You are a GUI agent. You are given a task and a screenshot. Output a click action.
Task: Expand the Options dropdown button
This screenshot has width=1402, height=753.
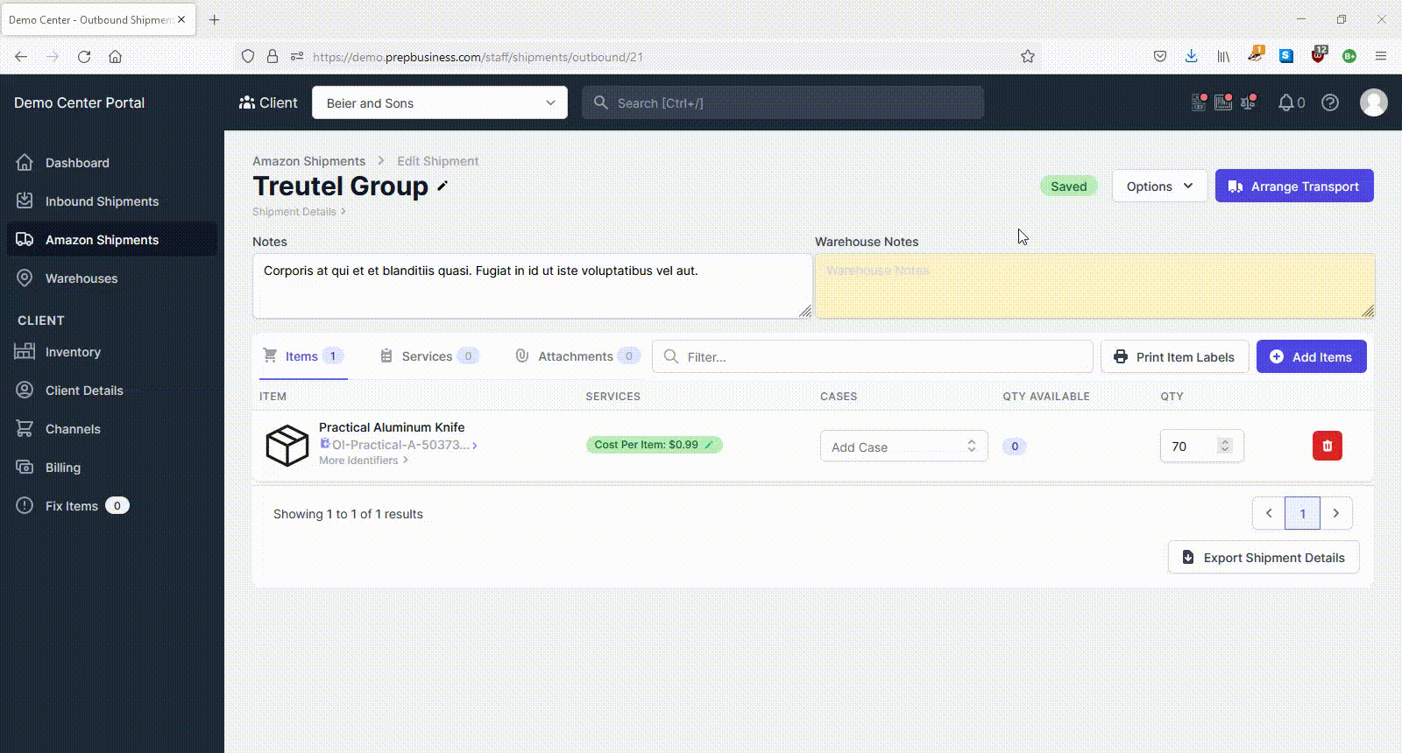[x=1159, y=186]
